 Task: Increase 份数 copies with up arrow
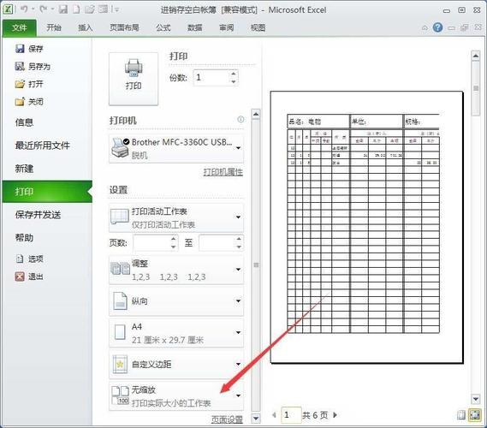pyautogui.click(x=234, y=74)
